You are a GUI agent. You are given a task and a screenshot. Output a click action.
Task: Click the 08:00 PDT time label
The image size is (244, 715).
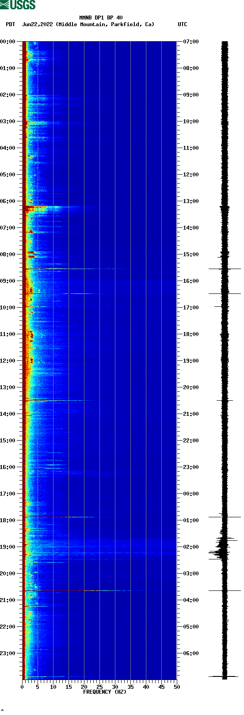8,254
